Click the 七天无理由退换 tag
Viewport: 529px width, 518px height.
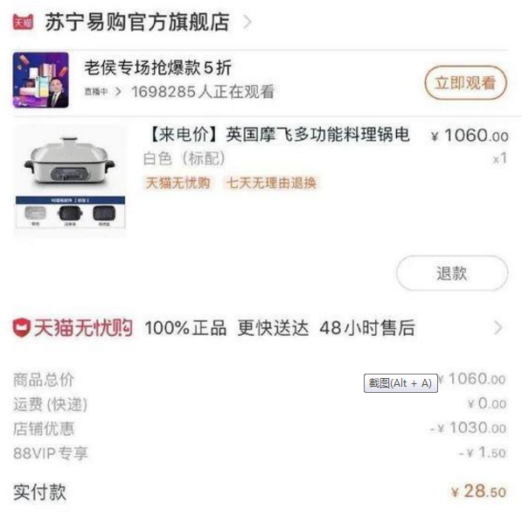(271, 183)
